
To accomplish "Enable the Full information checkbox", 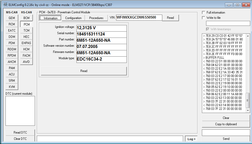I will tap(204, 13).
